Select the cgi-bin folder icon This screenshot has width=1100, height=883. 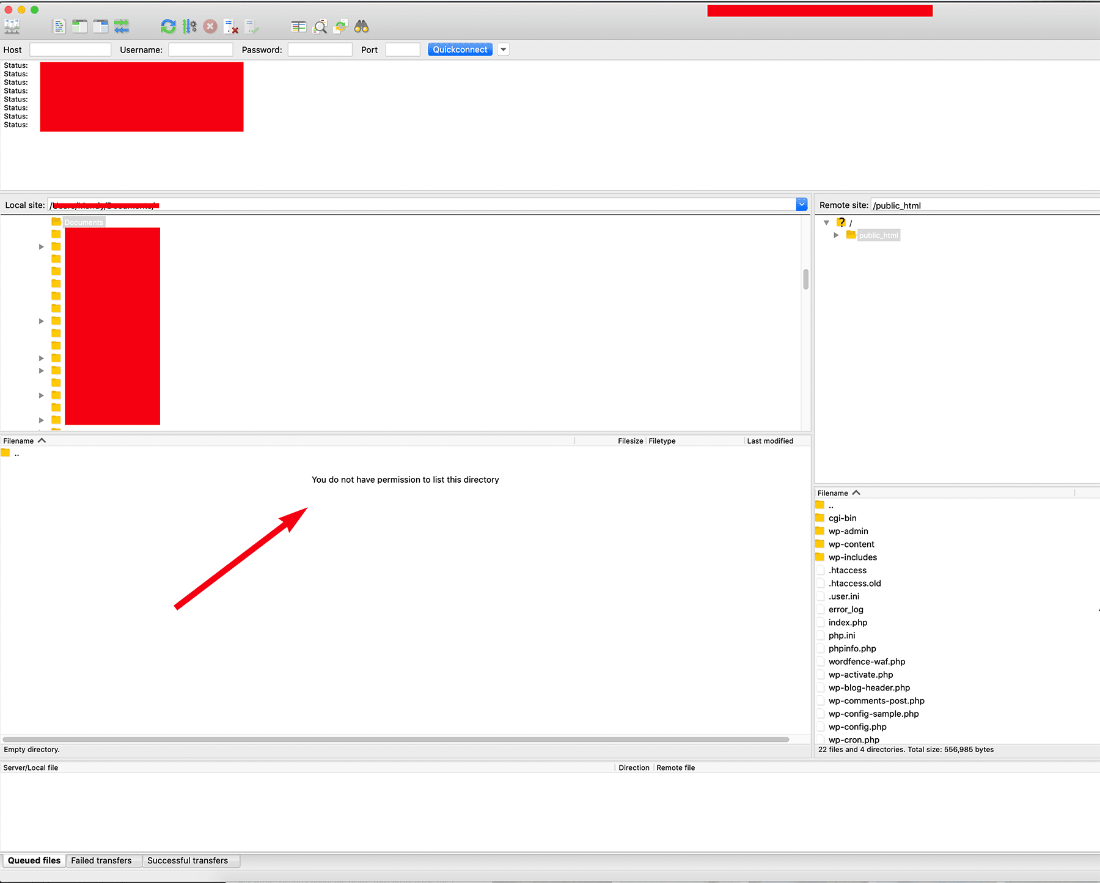[820, 518]
